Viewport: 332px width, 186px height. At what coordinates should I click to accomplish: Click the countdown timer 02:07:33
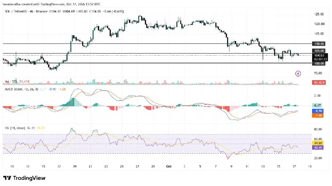tap(320, 59)
